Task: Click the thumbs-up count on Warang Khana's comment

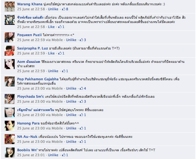Action: 65,9
